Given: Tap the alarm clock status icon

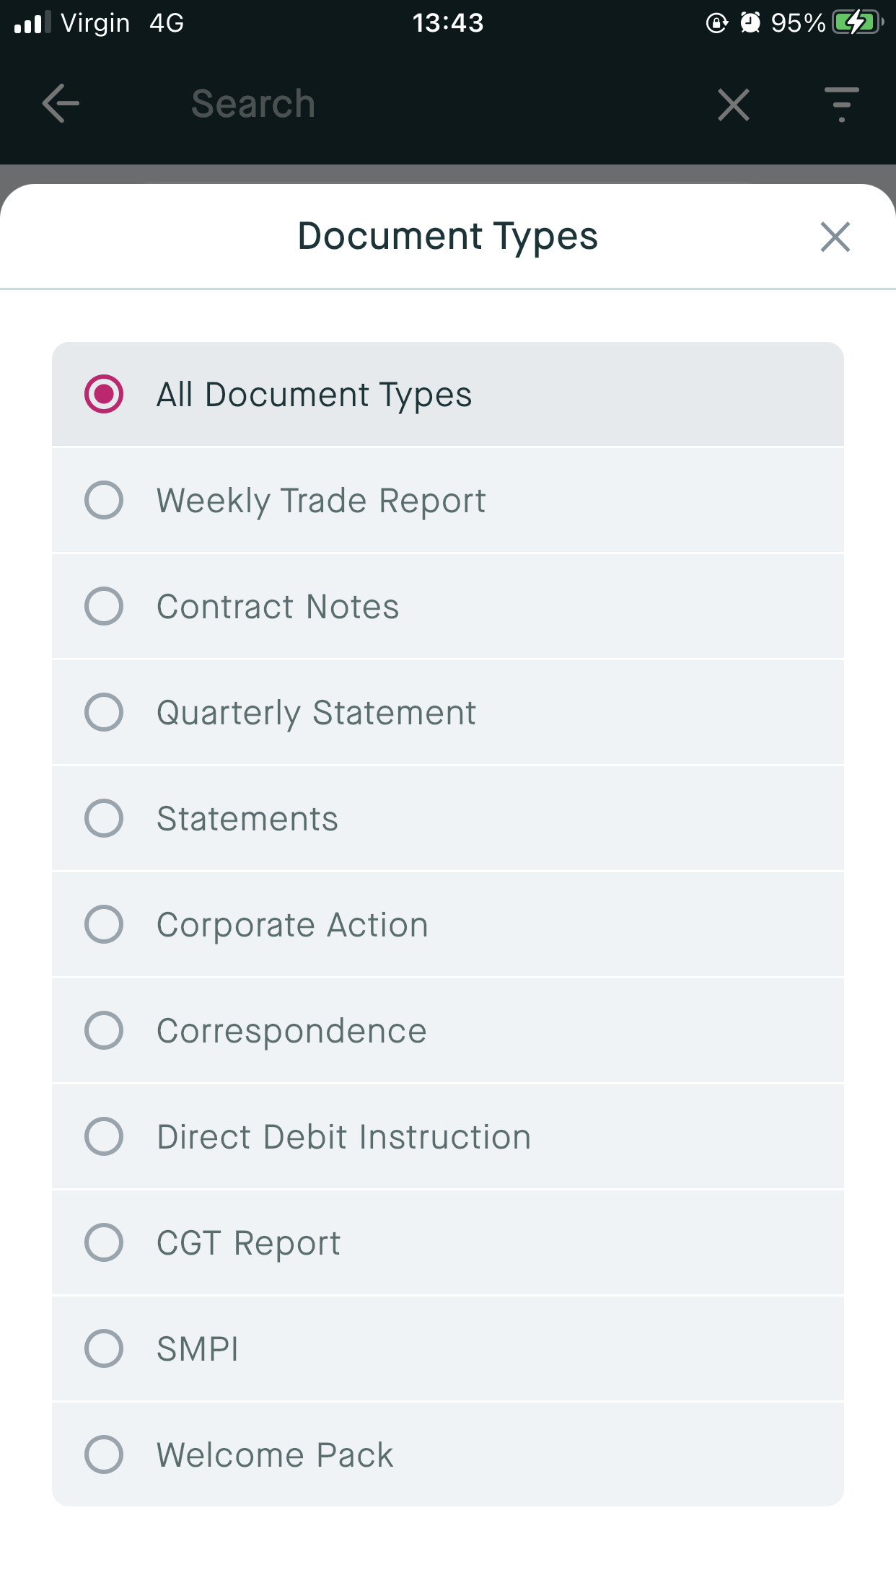Looking at the screenshot, I should [750, 23].
